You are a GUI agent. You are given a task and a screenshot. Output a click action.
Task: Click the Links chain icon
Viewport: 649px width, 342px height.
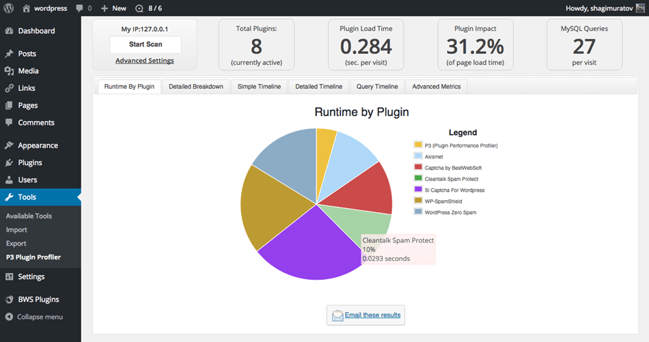[9, 88]
